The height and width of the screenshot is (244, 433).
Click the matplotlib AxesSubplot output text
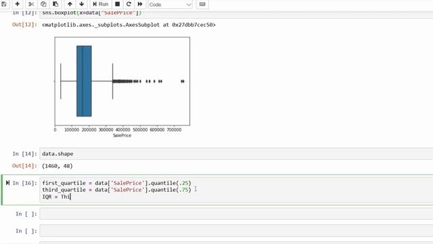(129, 25)
